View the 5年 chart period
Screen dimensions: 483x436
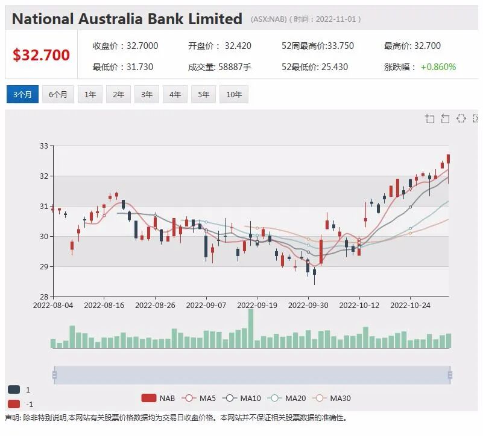pyautogui.click(x=203, y=94)
